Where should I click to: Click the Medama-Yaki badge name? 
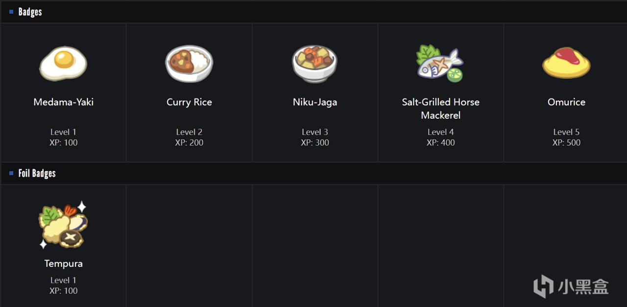[x=64, y=102]
